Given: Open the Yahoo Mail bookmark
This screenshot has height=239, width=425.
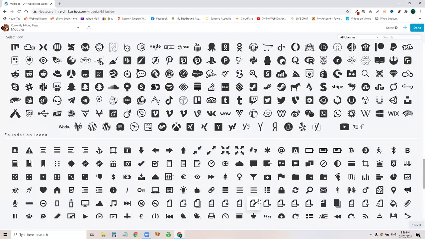Looking at the screenshot, I should (90, 19).
